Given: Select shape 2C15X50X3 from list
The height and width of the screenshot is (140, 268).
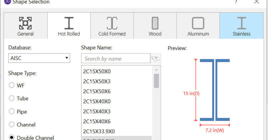Looking at the screenshot, I should [x=97, y=81].
